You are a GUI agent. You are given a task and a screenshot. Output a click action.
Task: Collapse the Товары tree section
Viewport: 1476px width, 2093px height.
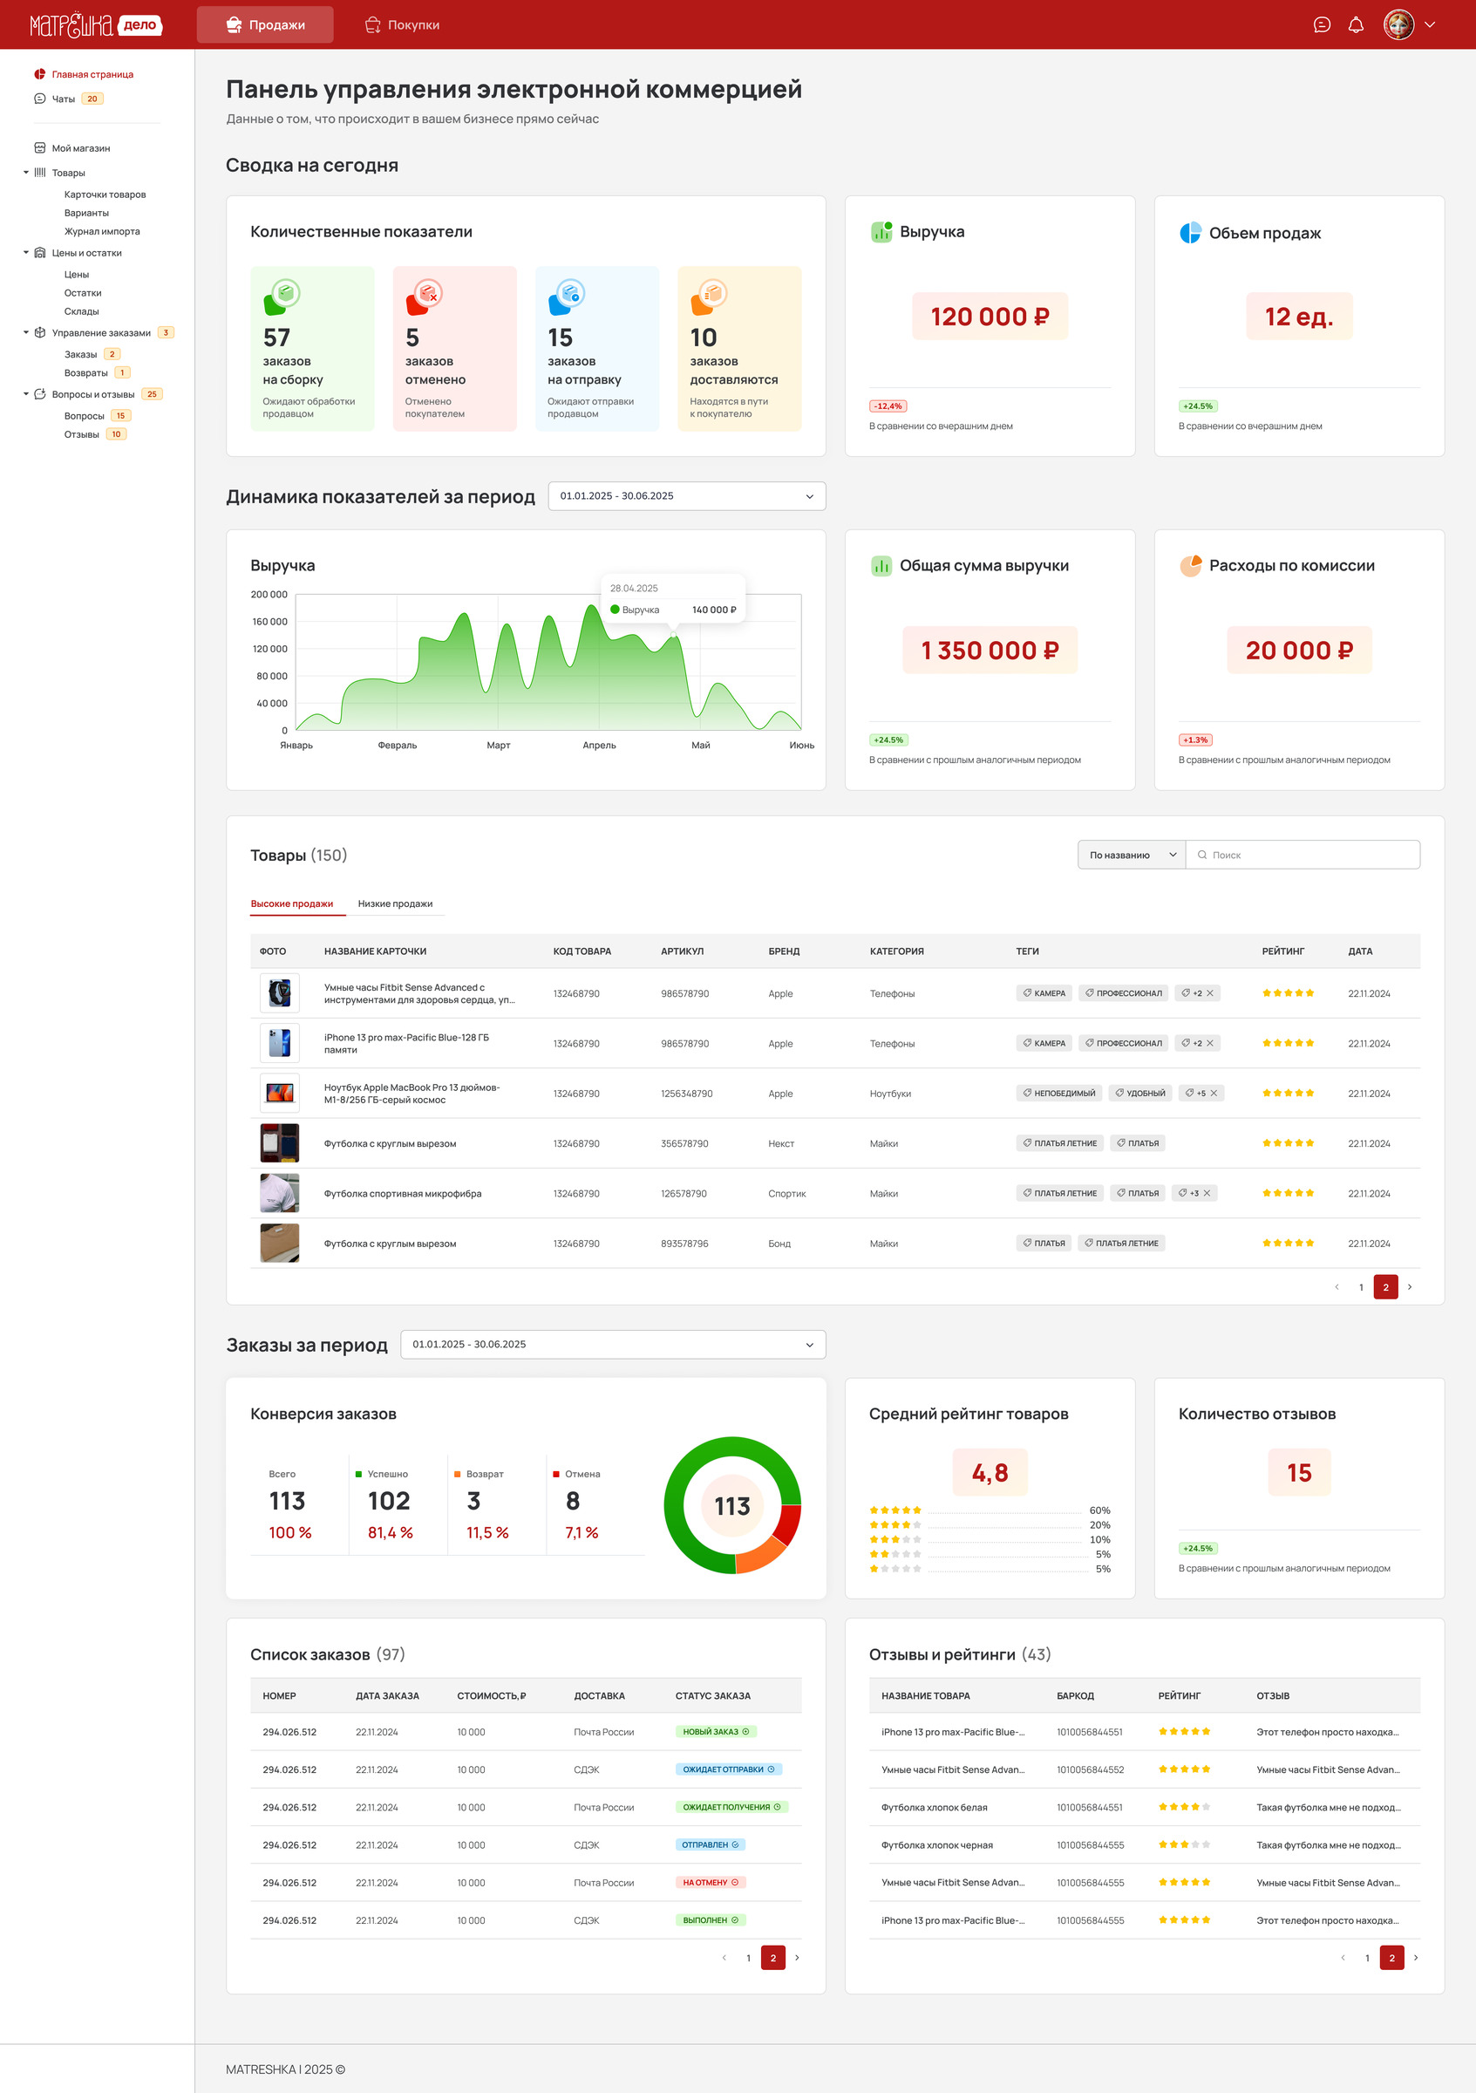25,173
